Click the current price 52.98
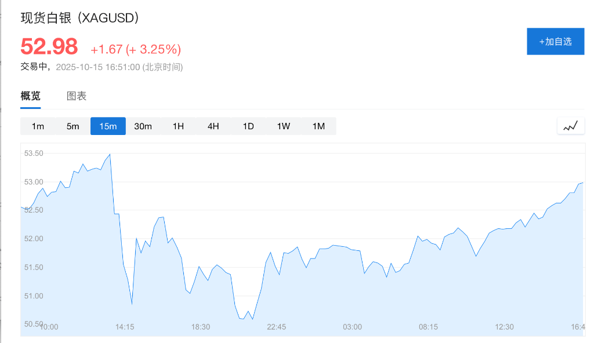This screenshot has height=343, width=594. pos(49,47)
